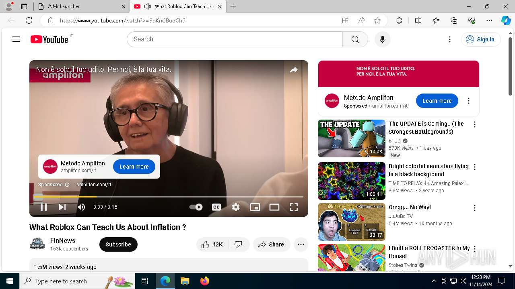Add this page to favorites star
Viewport: 515px width, 289px height.
[x=377, y=20]
